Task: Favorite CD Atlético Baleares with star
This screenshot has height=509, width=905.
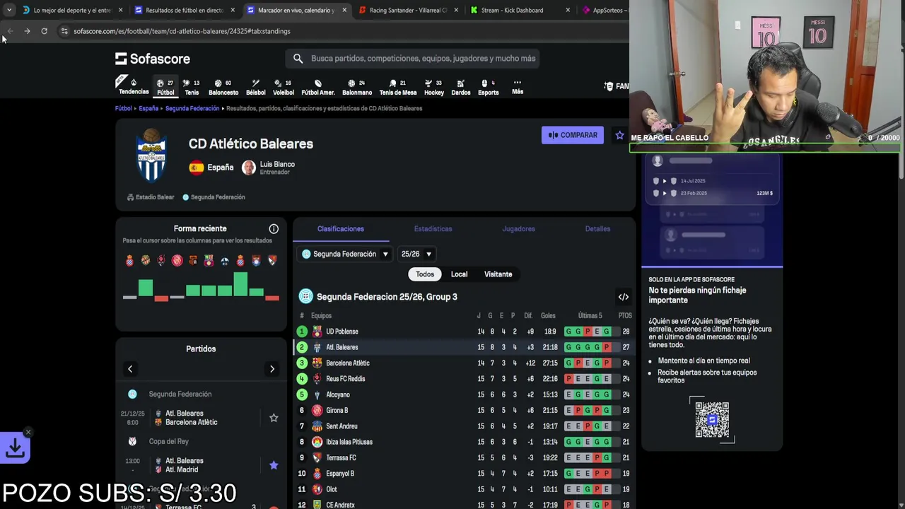Action: [619, 135]
